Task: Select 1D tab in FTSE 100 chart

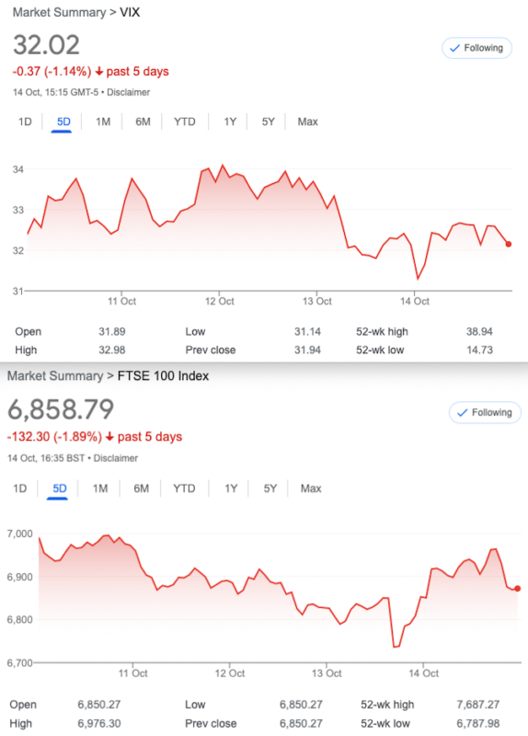Action: coord(19,489)
